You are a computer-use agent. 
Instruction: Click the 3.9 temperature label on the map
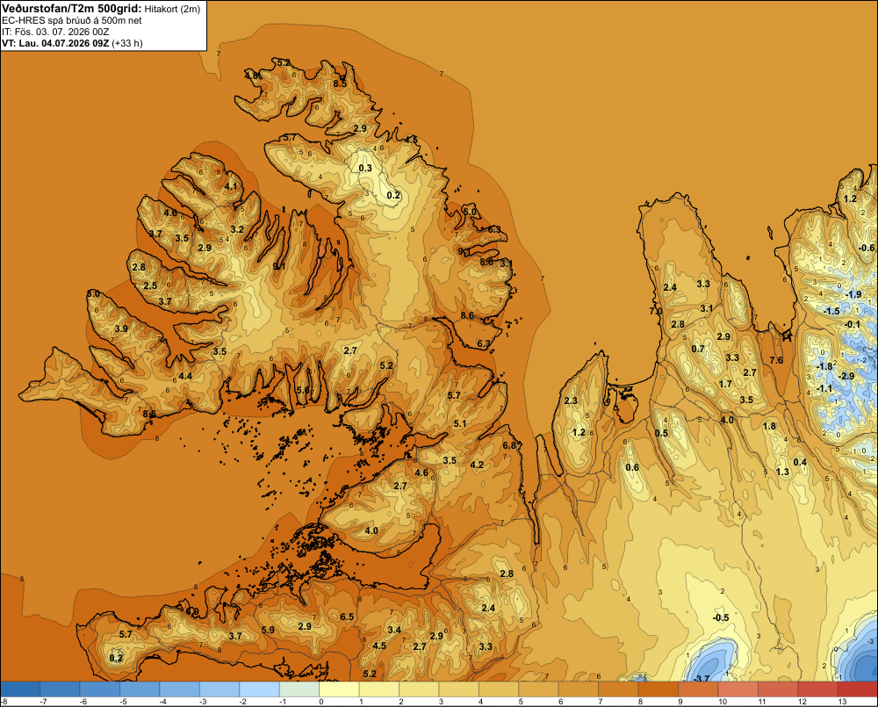pyautogui.click(x=121, y=328)
